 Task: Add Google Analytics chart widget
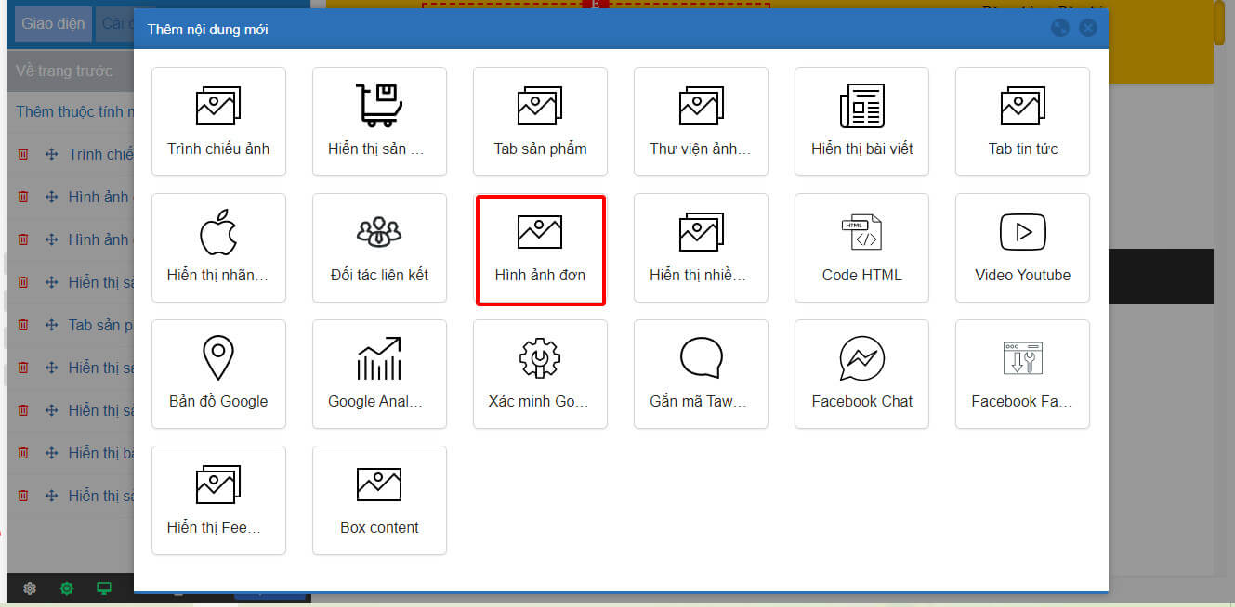[379, 374]
